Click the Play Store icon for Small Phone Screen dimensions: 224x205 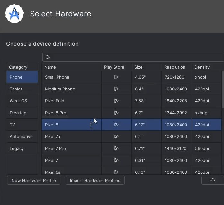coord(116,77)
